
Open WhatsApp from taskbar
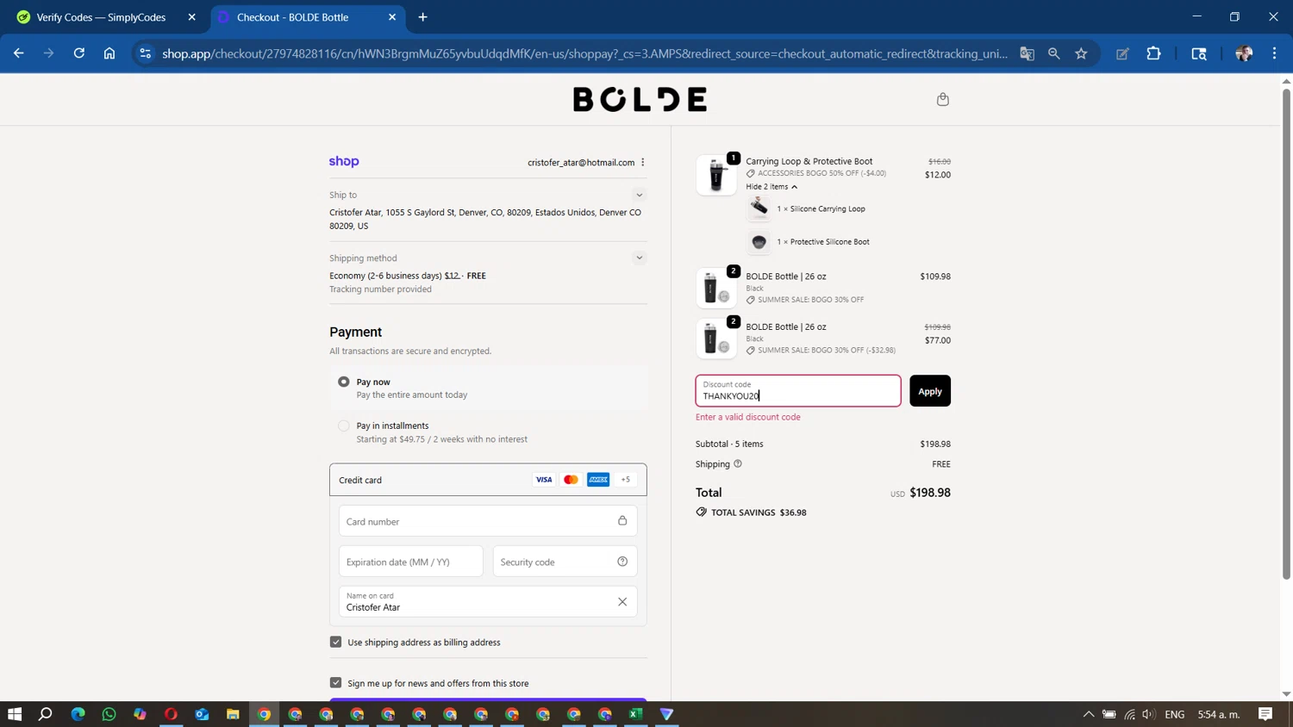tap(109, 714)
